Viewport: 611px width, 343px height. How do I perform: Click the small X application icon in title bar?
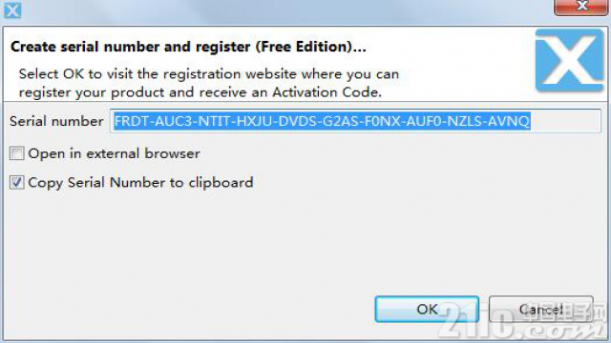pyautogui.click(x=12, y=10)
